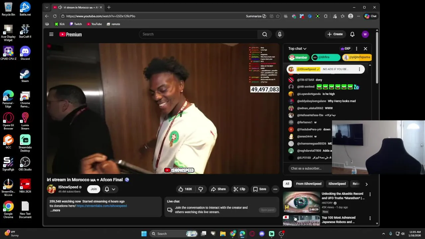
Task: Start voice search with the microphone icon
Action: [280, 34]
